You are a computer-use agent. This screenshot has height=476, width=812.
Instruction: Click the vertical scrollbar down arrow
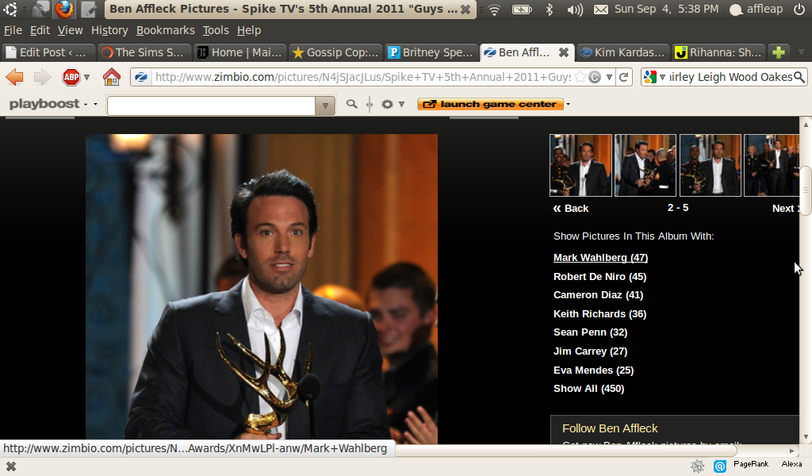(x=806, y=438)
